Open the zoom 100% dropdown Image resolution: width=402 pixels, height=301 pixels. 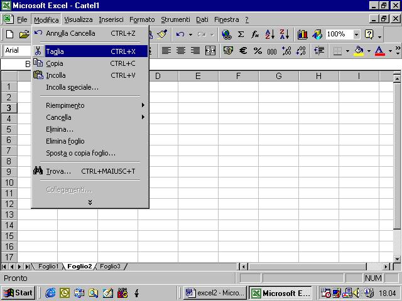[356, 34]
